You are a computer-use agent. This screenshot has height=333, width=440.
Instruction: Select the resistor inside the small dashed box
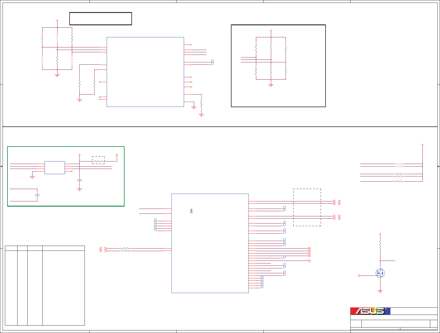click(x=98, y=161)
